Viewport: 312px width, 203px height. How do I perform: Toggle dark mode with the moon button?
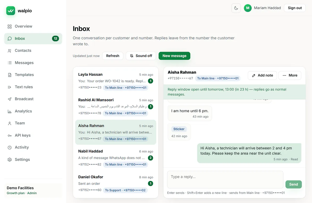236,8
